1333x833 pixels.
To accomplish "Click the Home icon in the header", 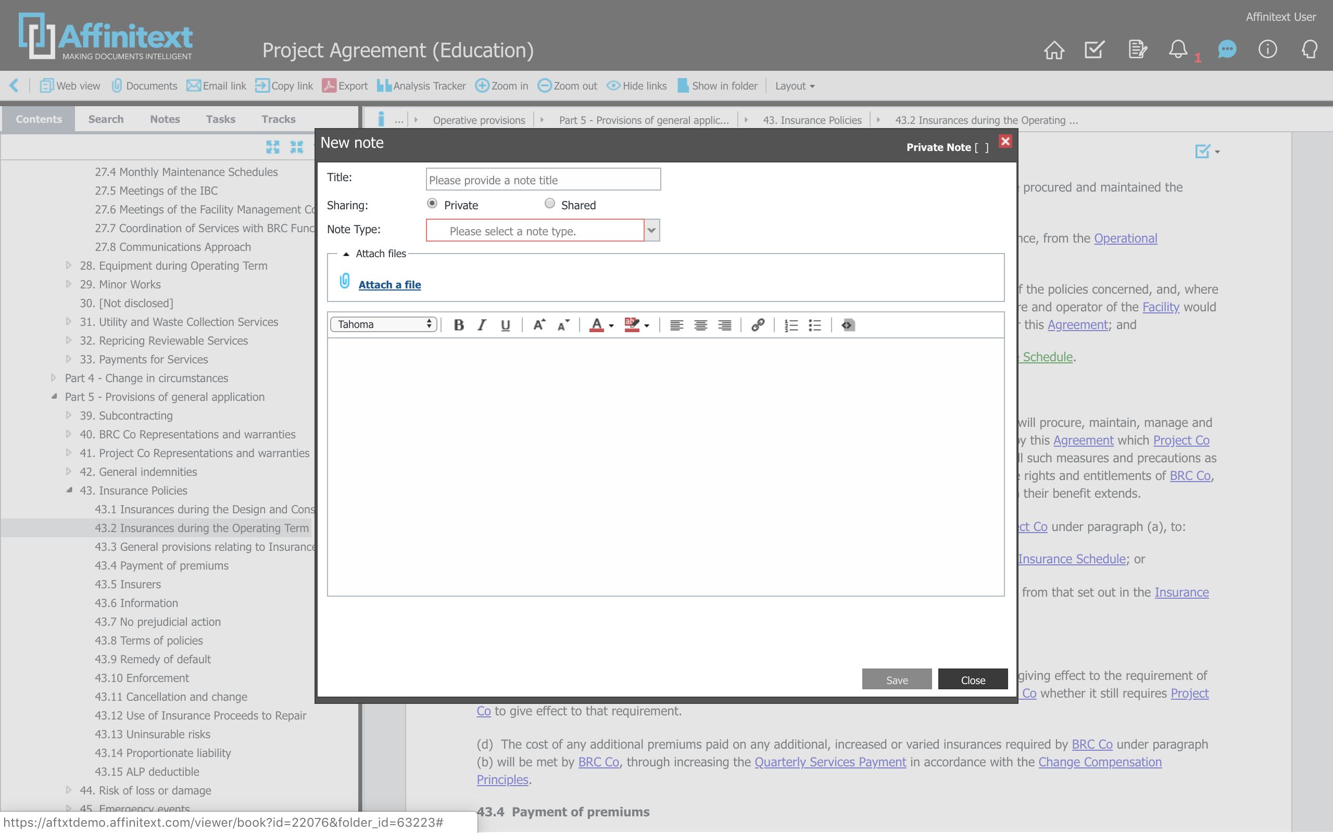I will (1054, 49).
